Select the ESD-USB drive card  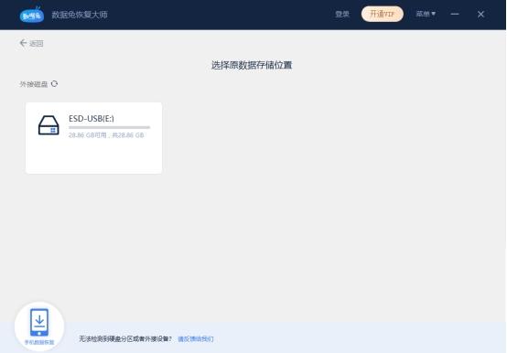coord(93,138)
